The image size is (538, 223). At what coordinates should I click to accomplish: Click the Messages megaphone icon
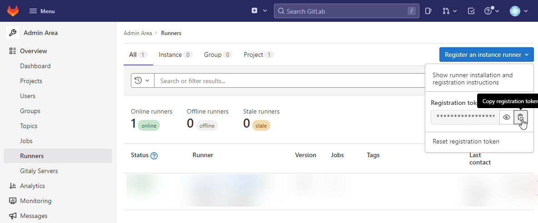click(x=13, y=216)
